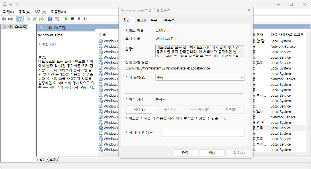Click the 일시 중지(P) button
Viewport: 311px width, 169px height.
click(x=200, y=110)
